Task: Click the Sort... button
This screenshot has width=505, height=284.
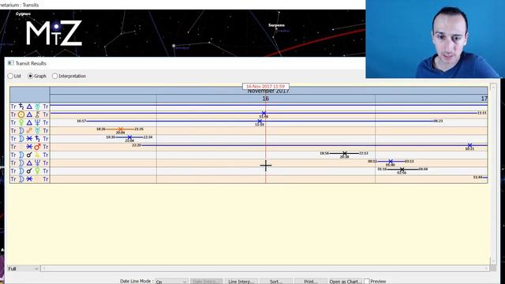Action: (x=276, y=282)
